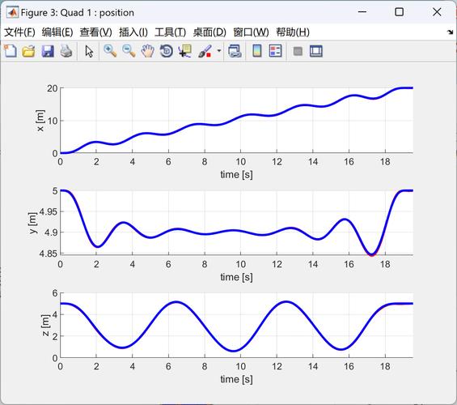The height and width of the screenshot is (405, 457).
Task: Open the 工具(T) menu
Action: coord(170,32)
